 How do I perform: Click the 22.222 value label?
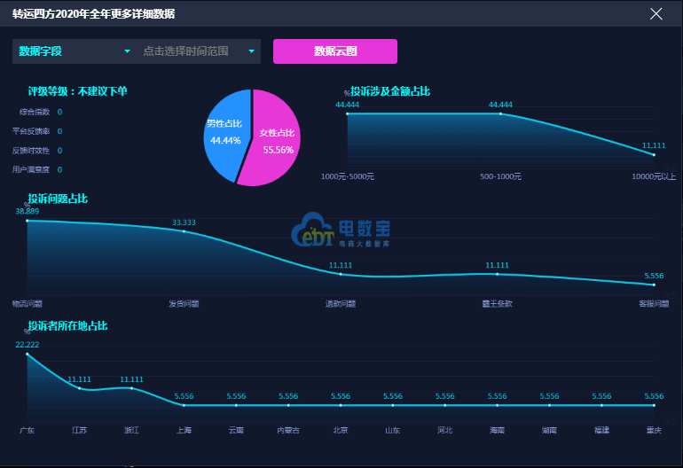(27, 345)
